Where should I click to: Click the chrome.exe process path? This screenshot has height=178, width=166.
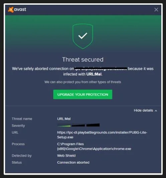click(94, 146)
